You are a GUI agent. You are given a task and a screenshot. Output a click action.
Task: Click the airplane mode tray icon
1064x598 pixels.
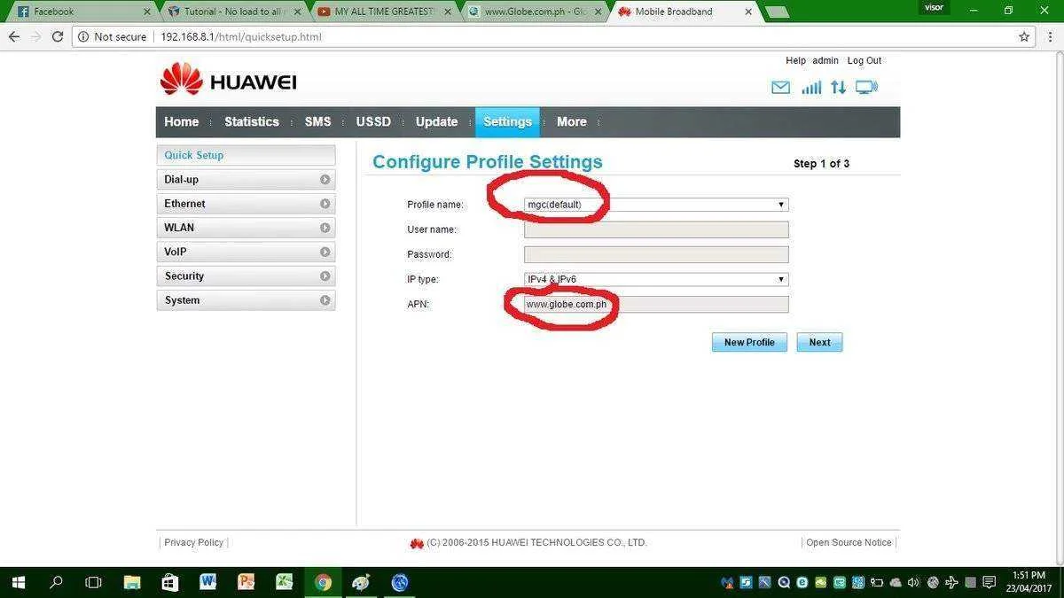952,582
